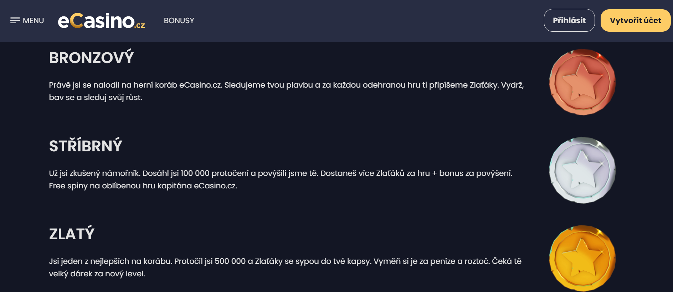Click the star on the gold coin
Viewport: 673px width, 292px height.
point(582,257)
